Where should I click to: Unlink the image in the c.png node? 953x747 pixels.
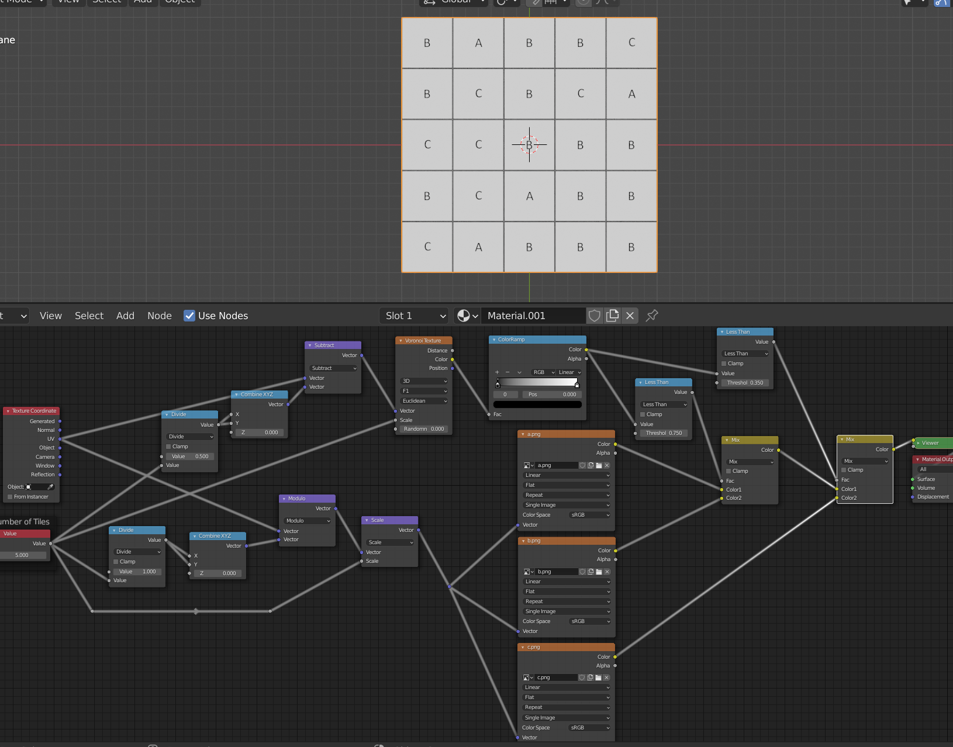coord(606,677)
